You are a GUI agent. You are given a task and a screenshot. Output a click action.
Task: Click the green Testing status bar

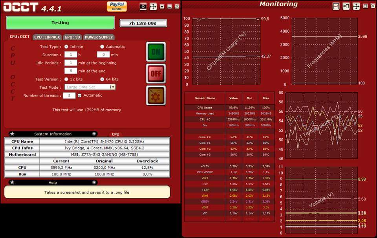point(60,23)
